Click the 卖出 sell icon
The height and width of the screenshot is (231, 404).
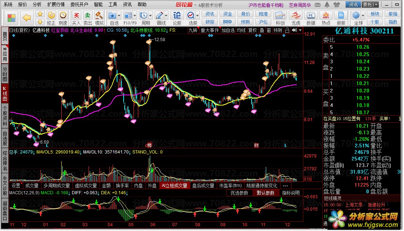click(x=88, y=15)
